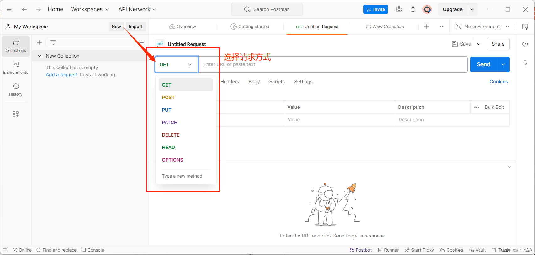Select POST from the method list
Screen dimensions: 535x255
186,97
